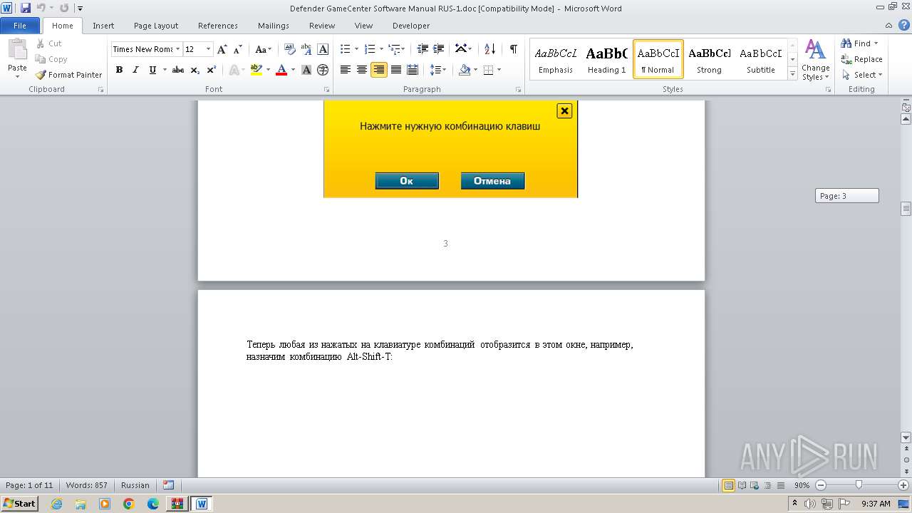The height and width of the screenshot is (513, 912).
Task: Click the Word Help question mark icon
Action: point(903,26)
